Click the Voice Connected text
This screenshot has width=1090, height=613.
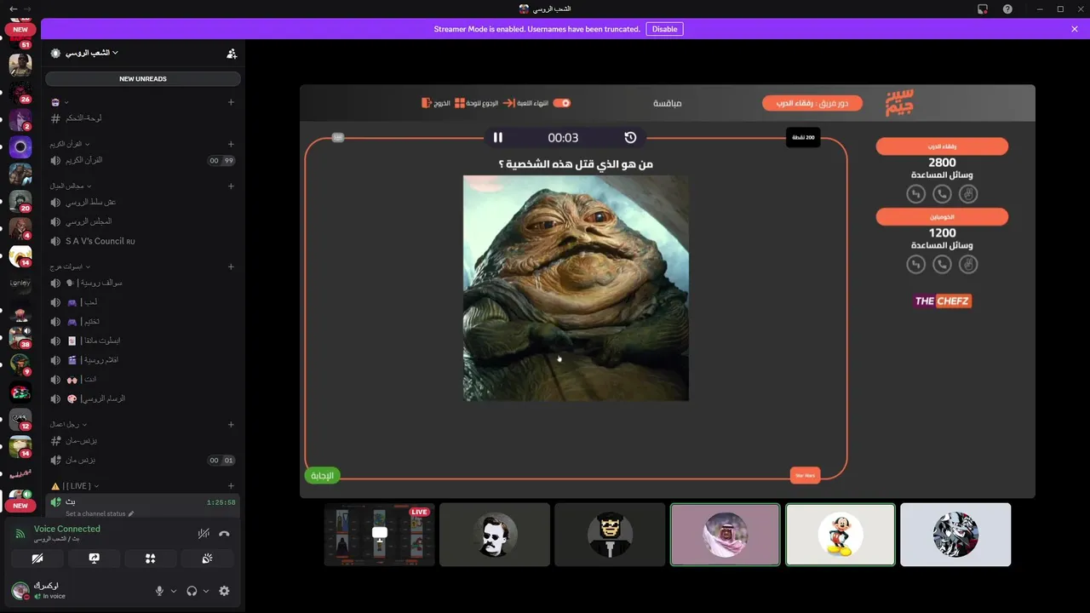67,529
